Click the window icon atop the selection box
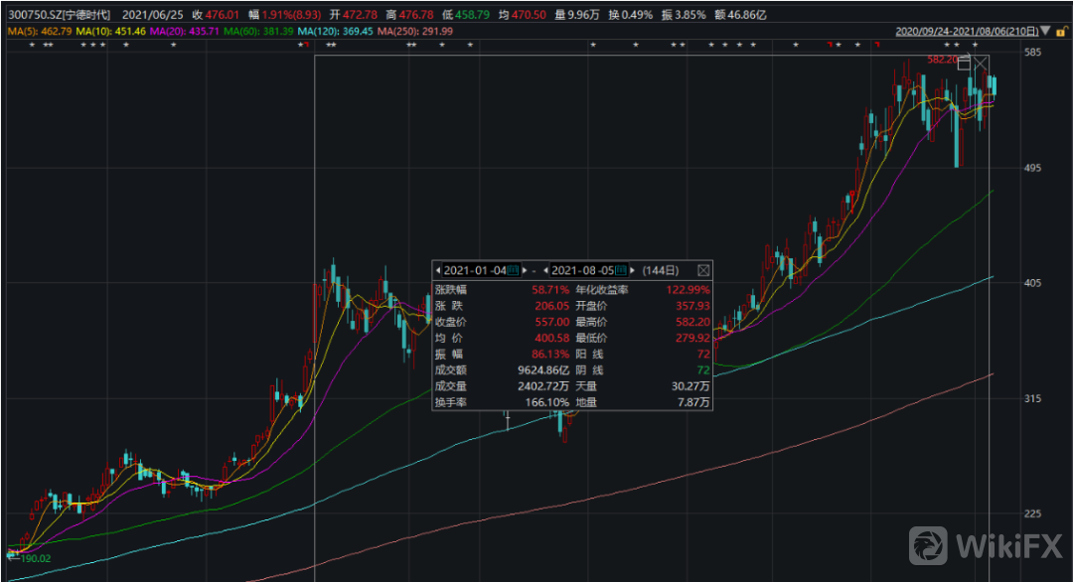 [964, 65]
